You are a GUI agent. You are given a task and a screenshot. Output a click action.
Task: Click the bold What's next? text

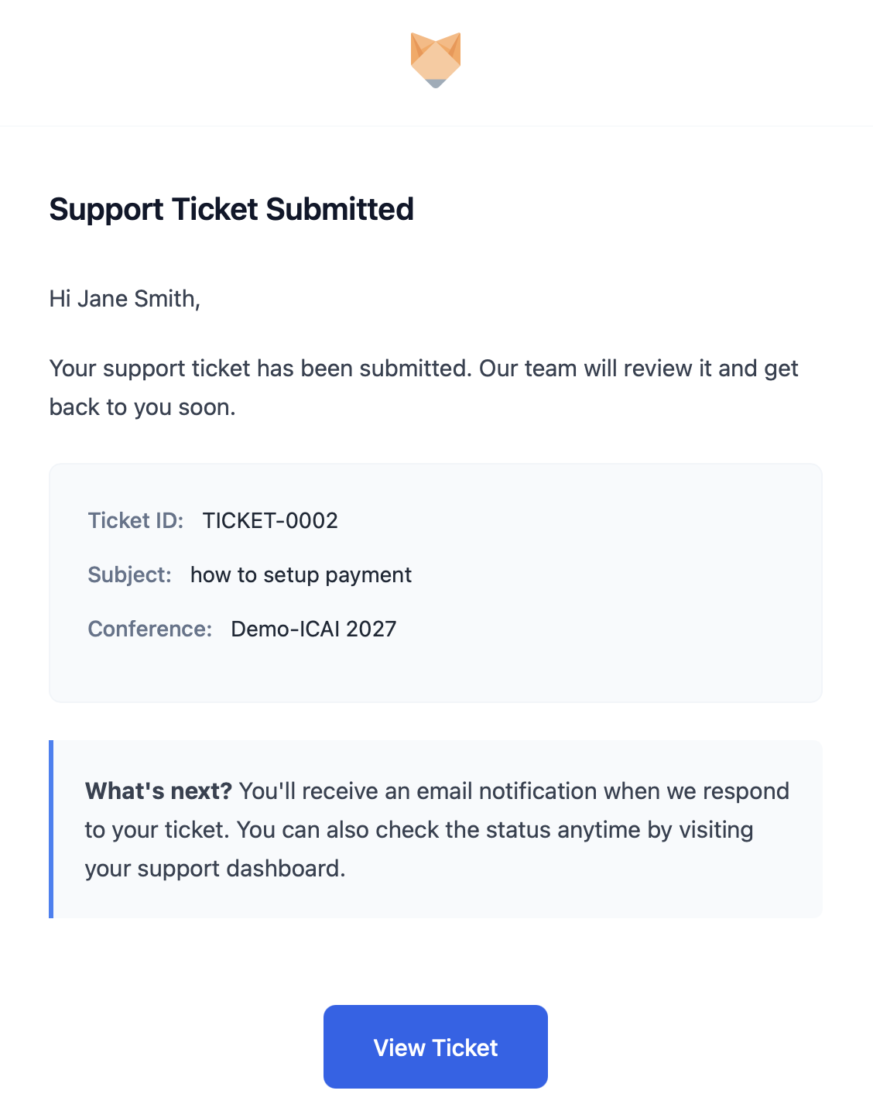[x=158, y=791]
